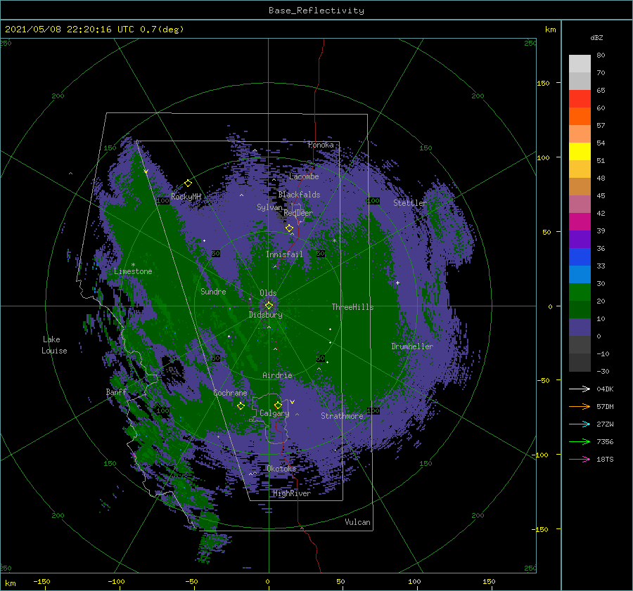Click the Base_Reflectivity title text

pyautogui.click(x=316, y=11)
